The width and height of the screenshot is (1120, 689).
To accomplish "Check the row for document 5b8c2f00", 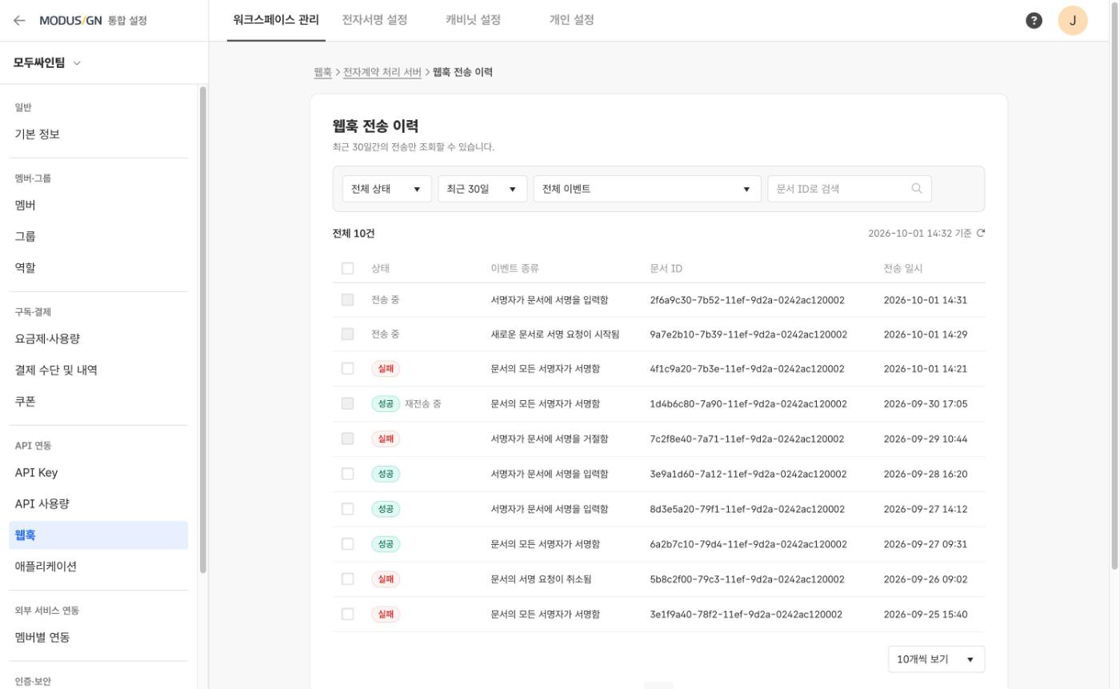I will pos(347,579).
